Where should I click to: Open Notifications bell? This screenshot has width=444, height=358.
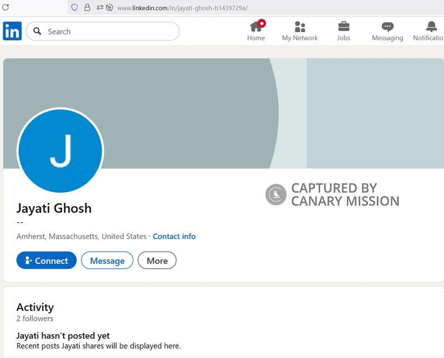(x=428, y=31)
